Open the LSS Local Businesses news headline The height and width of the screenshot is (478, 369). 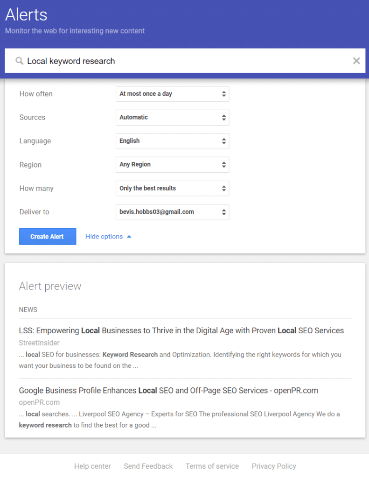tap(181, 330)
